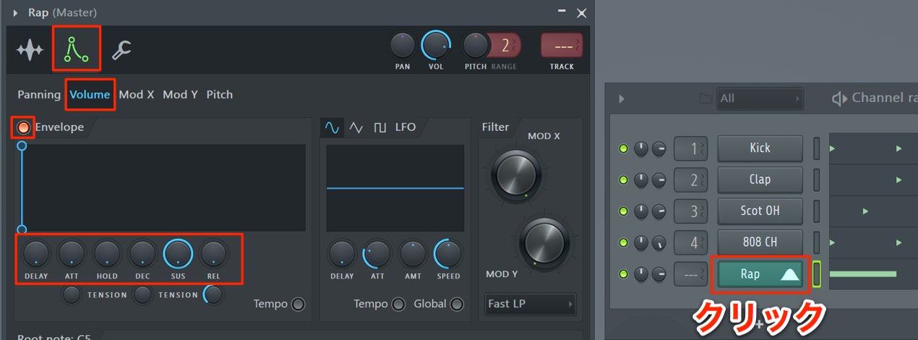The image size is (918, 340).
Task: Open the Fast LP filter type dropdown
Action: tap(531, 304)
